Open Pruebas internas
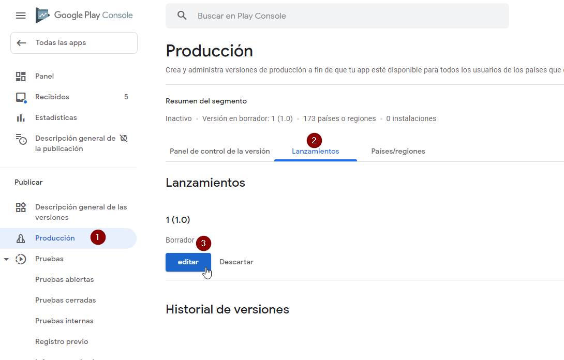The width and height of the screenshot is (564, 360). click(x=64, y=321)
